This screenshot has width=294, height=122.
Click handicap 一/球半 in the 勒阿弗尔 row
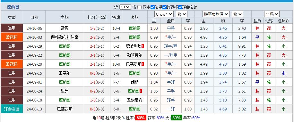[171, 55]
